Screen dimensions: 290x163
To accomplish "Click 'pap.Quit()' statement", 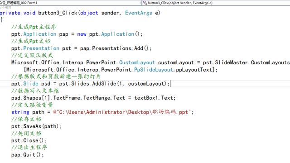I will [28, 155].
